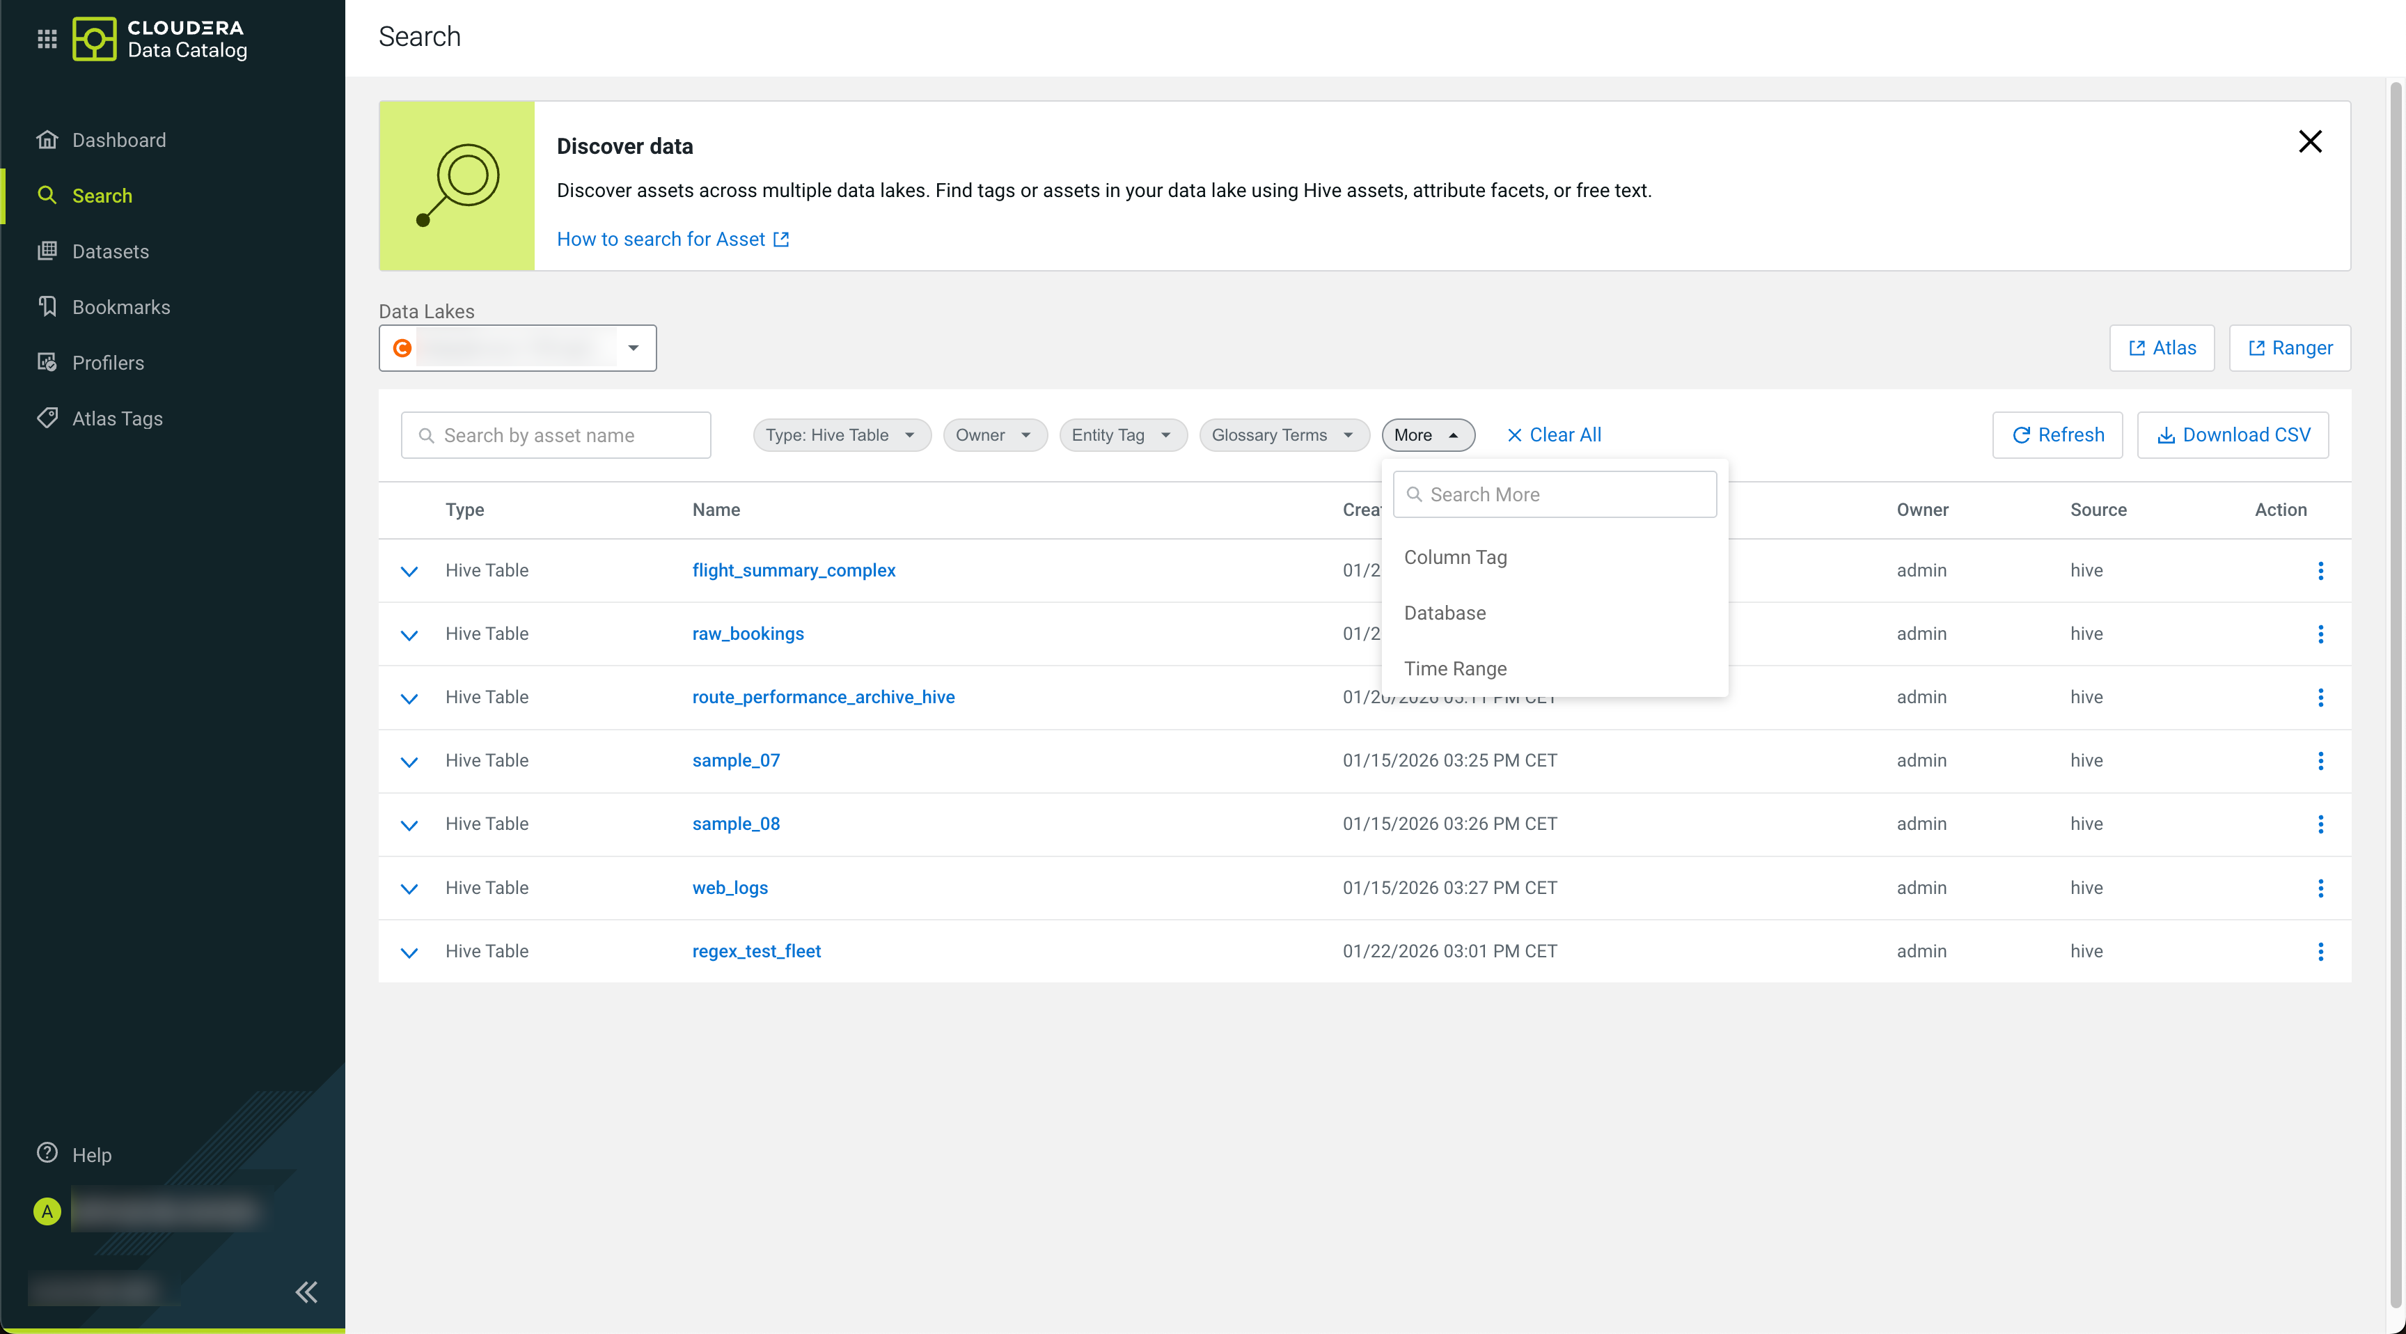Expand the web_logs row details
The width and height of the screenshot is (2406, 1334).
coord(409,888)
